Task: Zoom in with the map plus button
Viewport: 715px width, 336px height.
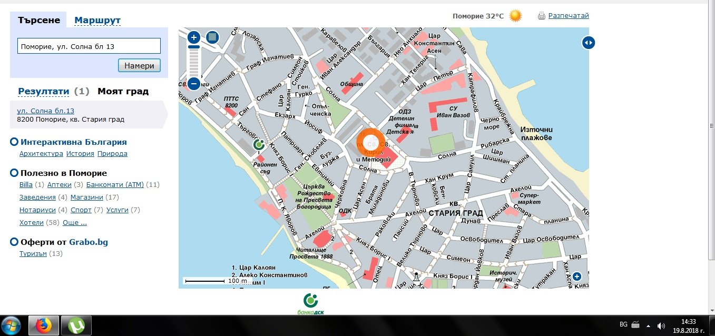Action: tap(194, 37)
